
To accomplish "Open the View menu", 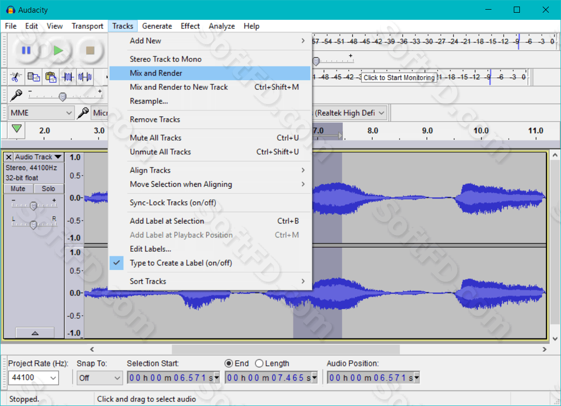I will [x=55, y=26].
